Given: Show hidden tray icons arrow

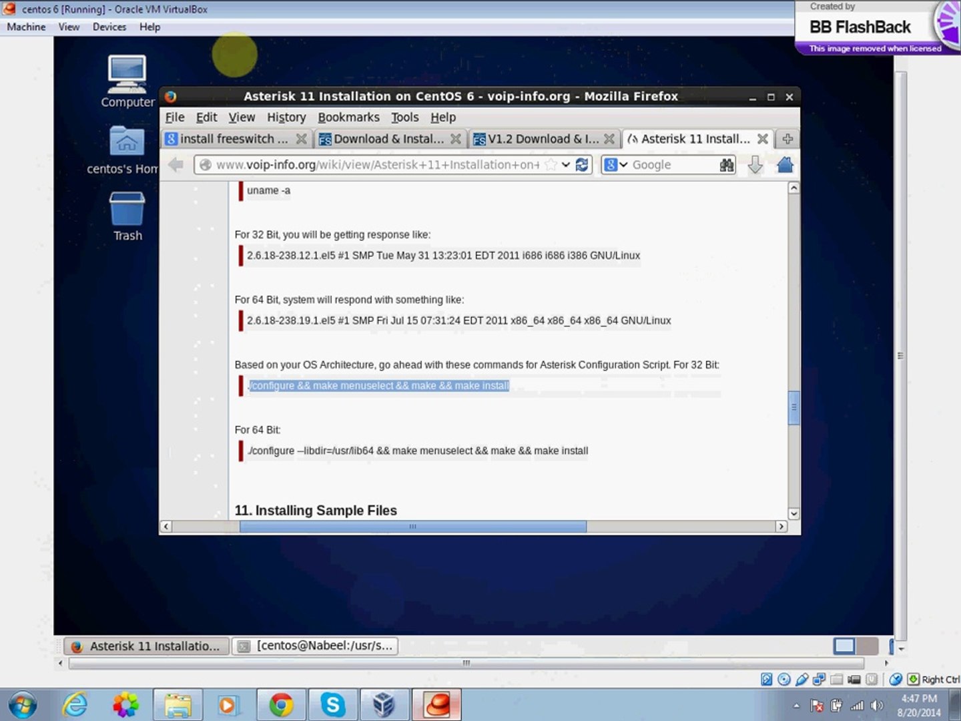Looking at the screenshot, I should coord(796,705).
